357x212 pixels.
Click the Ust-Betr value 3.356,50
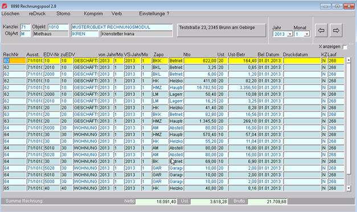(x=243, y=88)
